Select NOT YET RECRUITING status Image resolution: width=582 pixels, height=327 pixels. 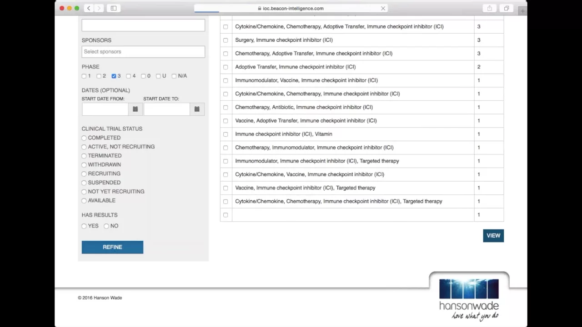point(84,192)
